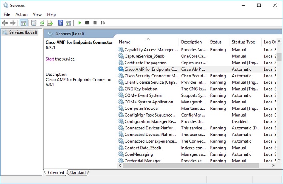Sort by the Startup Type column header
283x184 pixels.
pos(243,42)
